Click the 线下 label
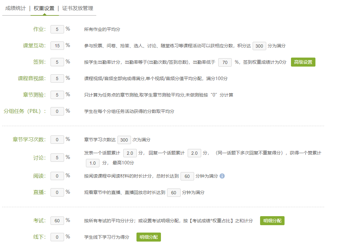Image resolution: width=337 pixels, height=248 pixels. coord(39,237)
